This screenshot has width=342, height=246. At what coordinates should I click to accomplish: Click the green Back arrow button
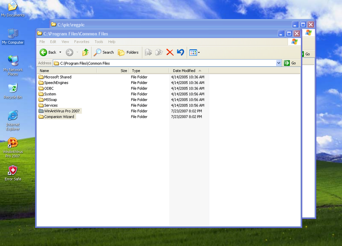coord(44,52)
